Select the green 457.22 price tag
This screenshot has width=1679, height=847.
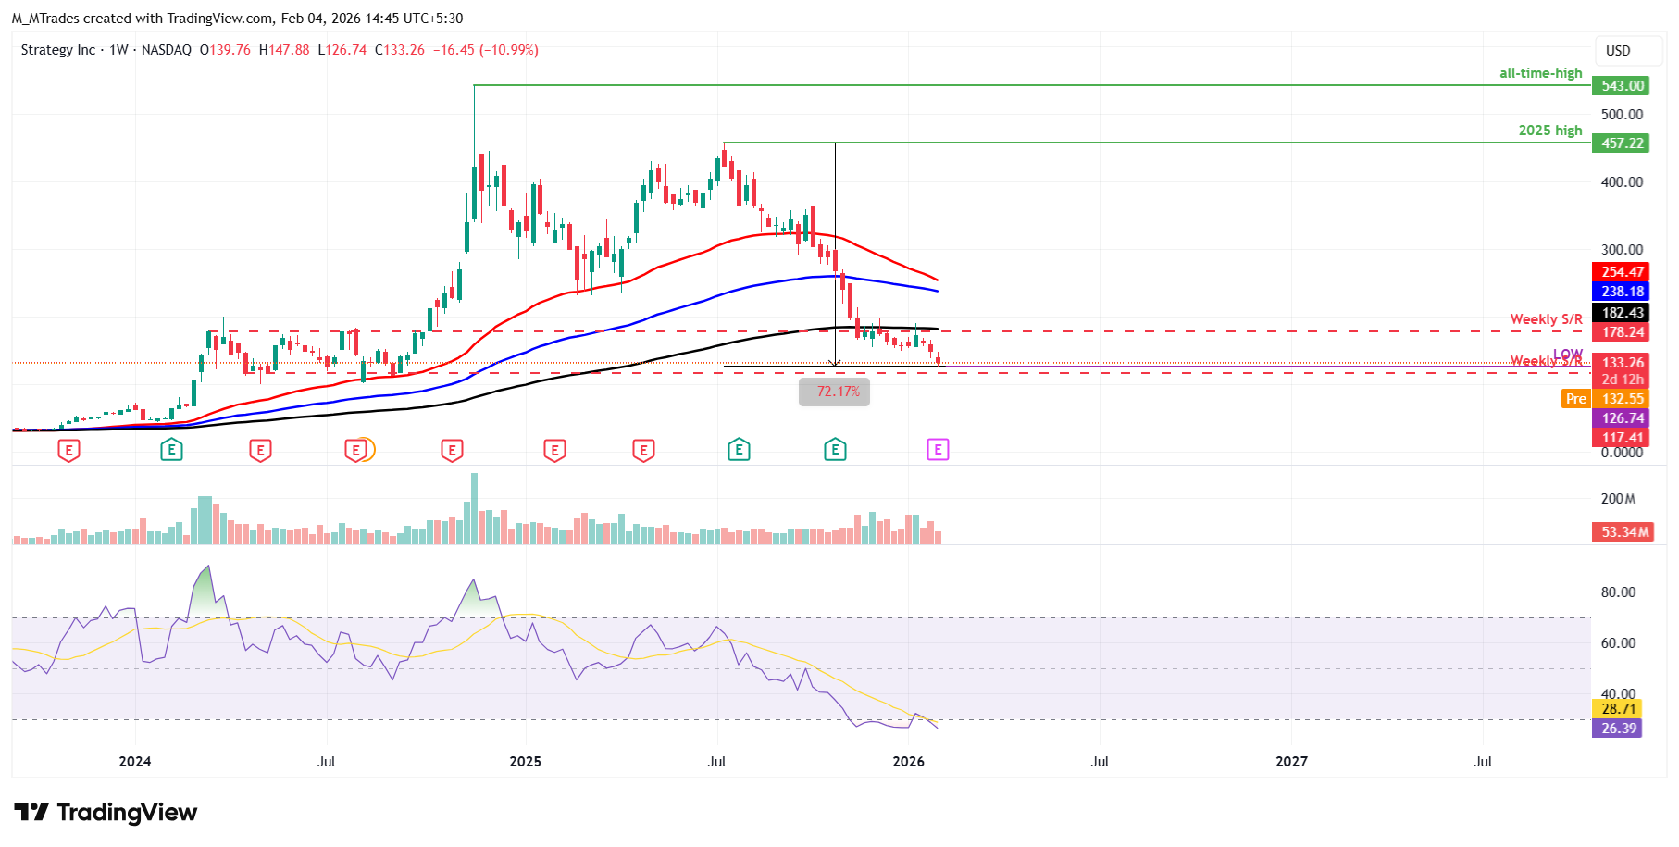click(x=1621, y=143)
